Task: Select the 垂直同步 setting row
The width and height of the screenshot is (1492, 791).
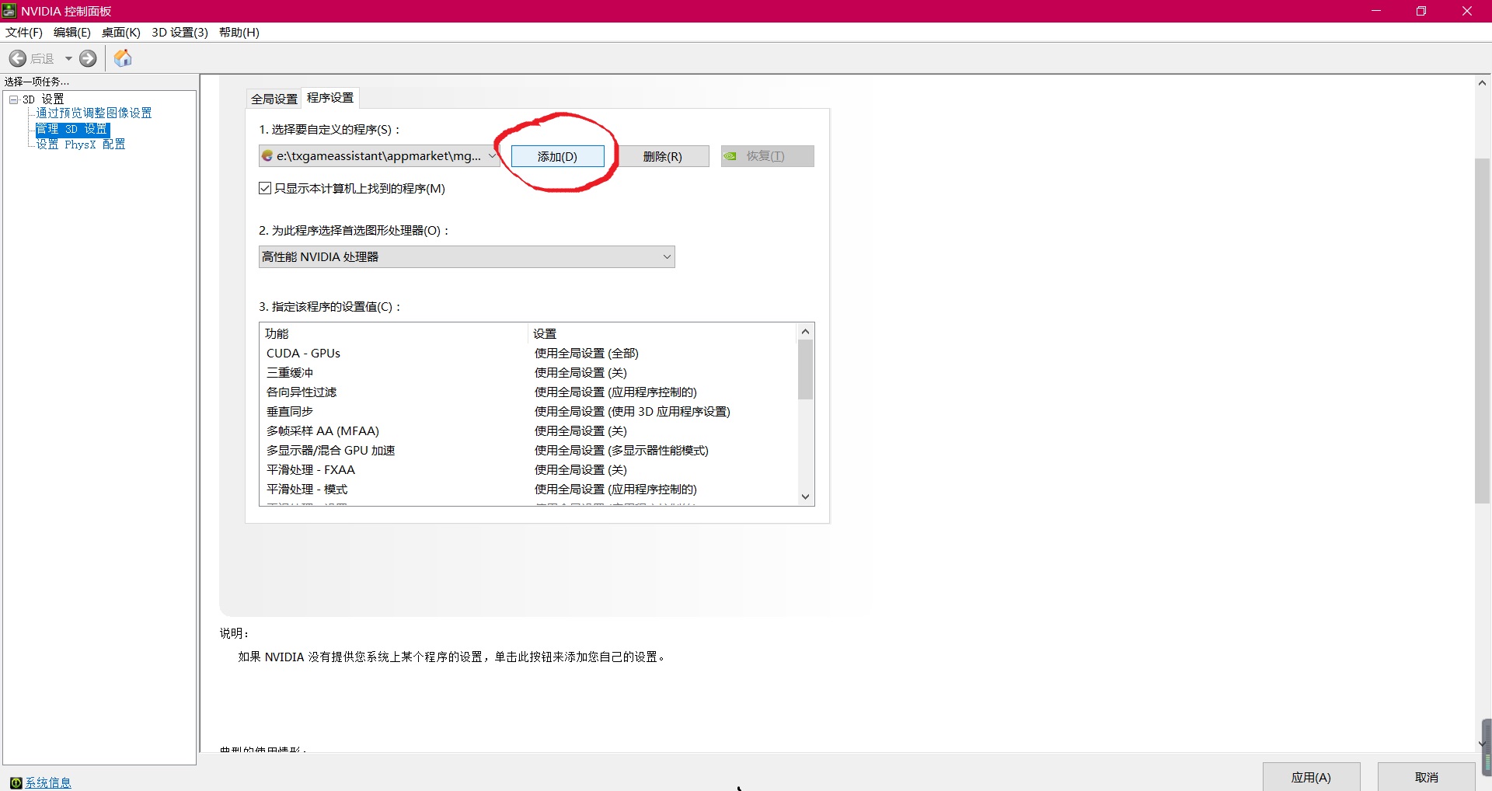Action: point(528,412)
